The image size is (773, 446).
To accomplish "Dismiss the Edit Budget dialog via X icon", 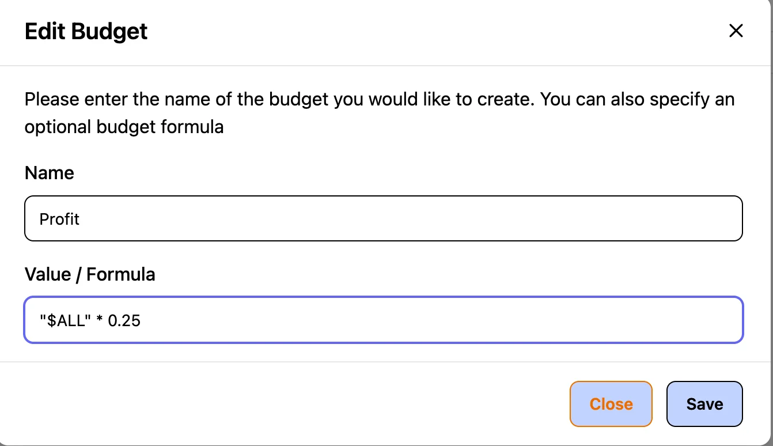I will coord(736,31).
